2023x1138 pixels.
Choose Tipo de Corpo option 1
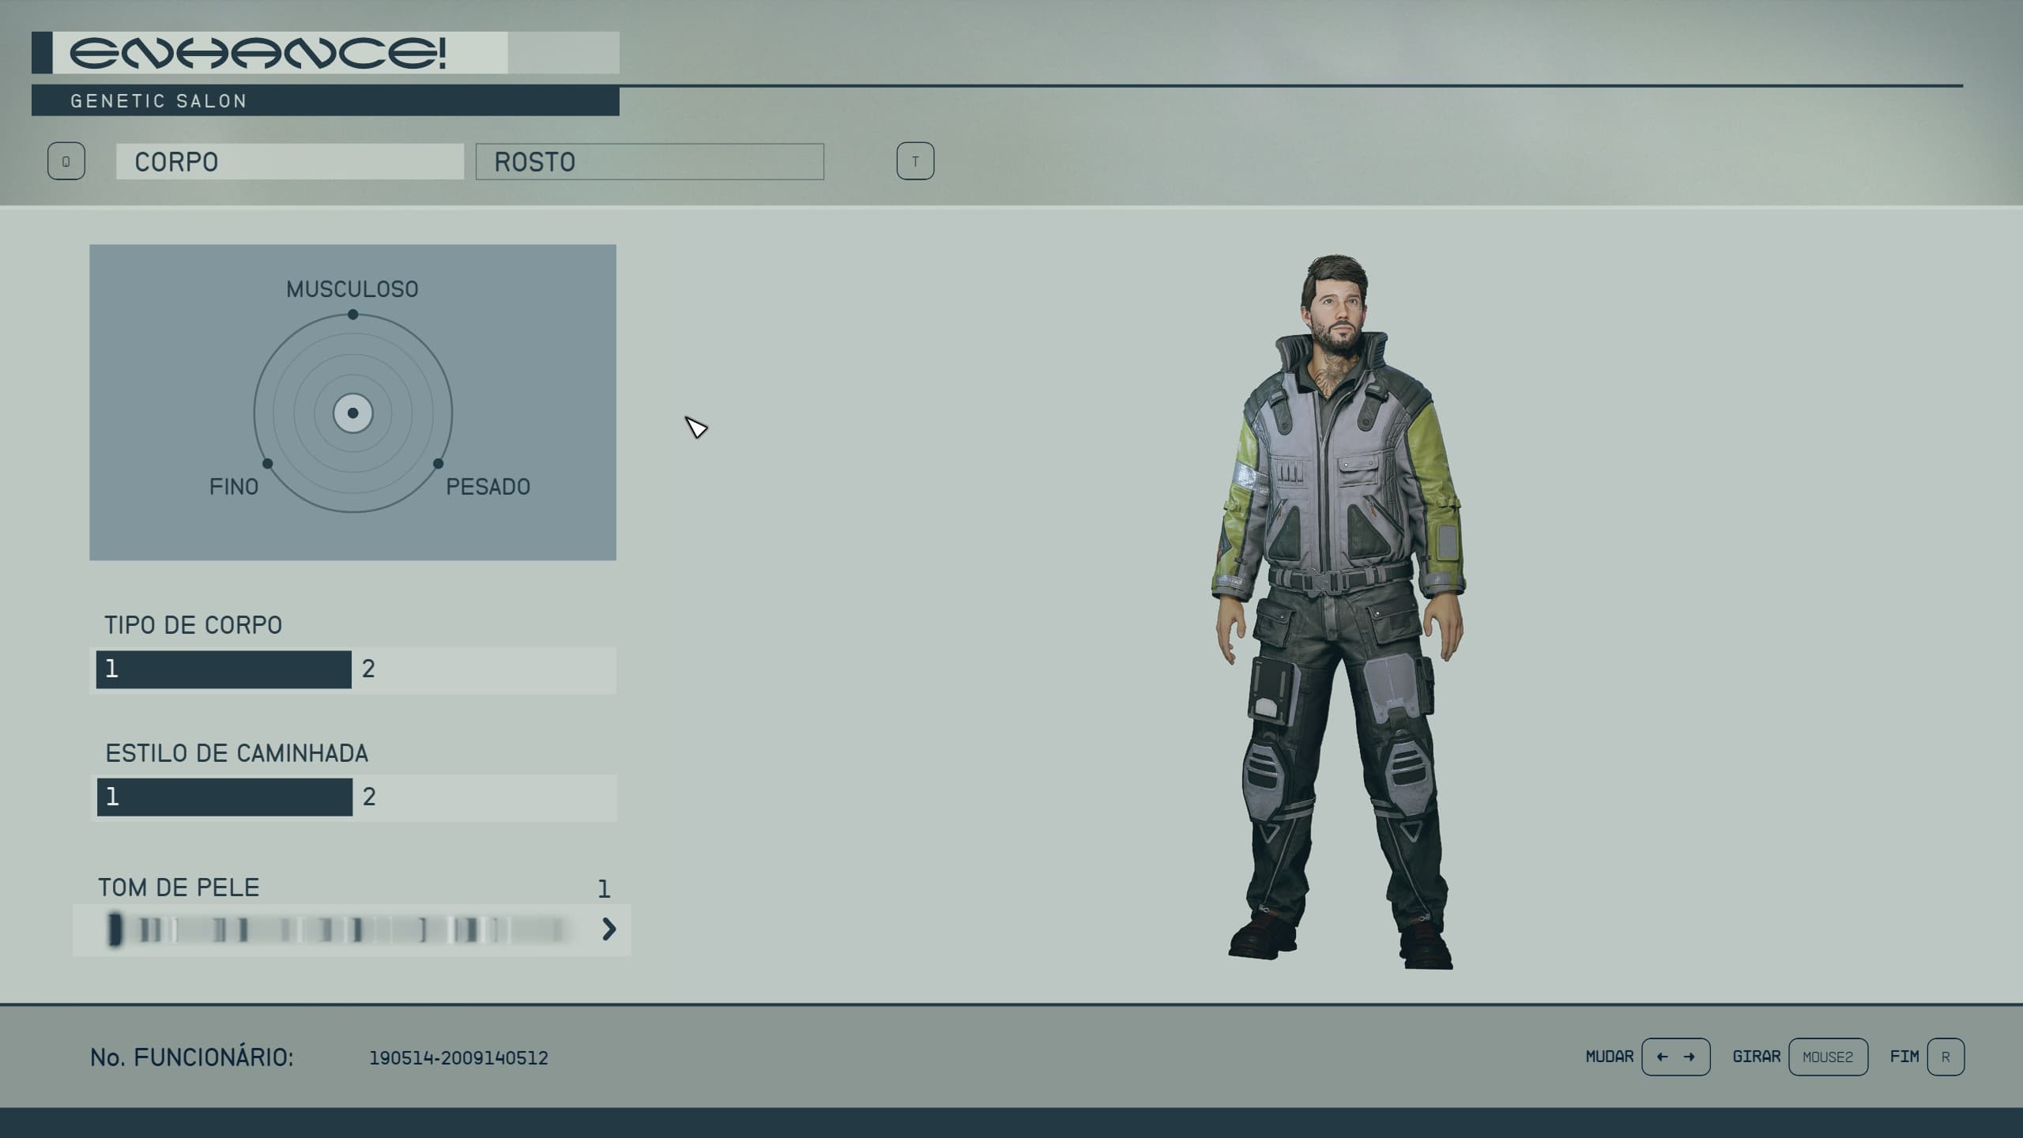(224, 669)
